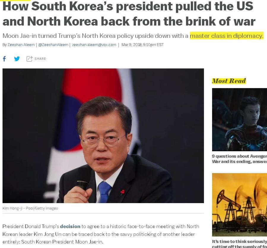Open the oil pumpjacks thumbnail
This screenshot has width=267, height=248.
pyautogui.click(x=239, y=205)
